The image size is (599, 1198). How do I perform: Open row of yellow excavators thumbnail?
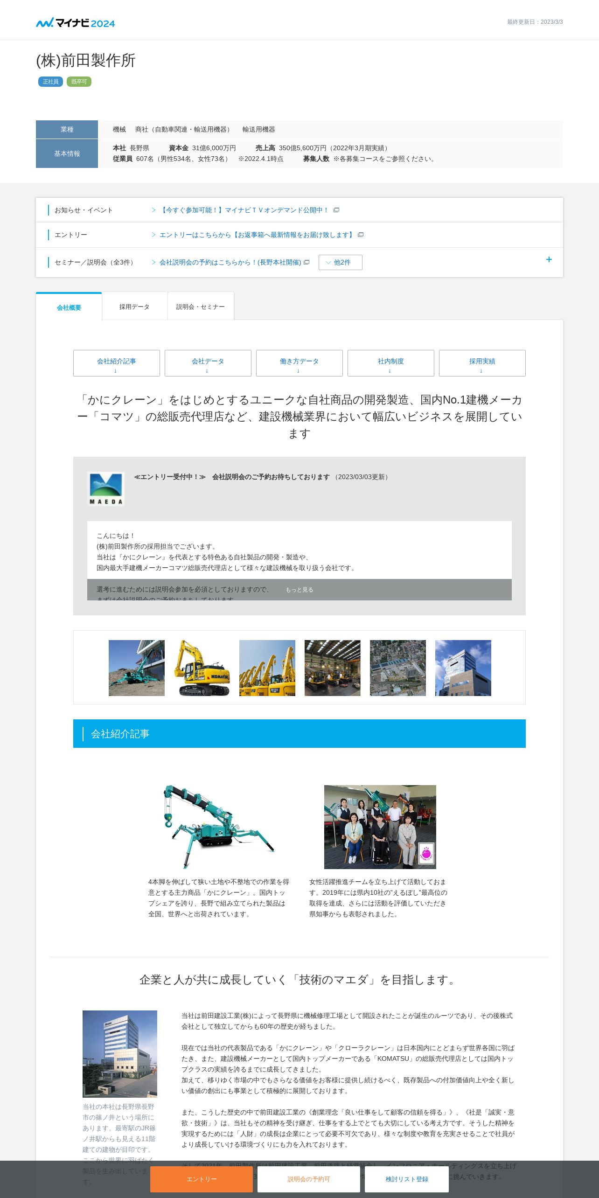[x=267, y=668]
